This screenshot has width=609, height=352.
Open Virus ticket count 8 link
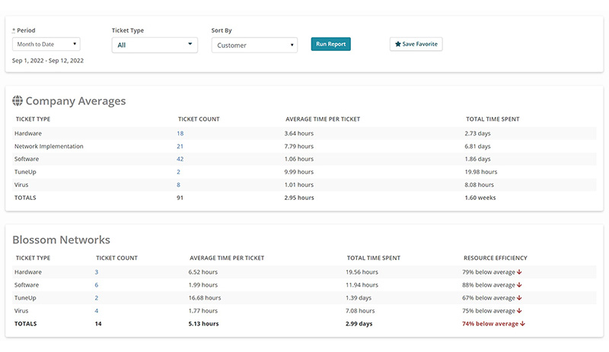178,185
